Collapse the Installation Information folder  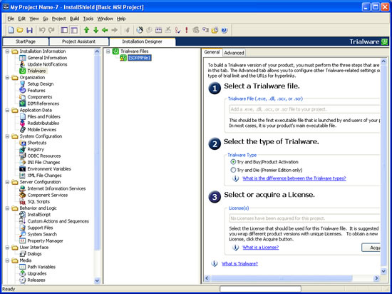tap(7, 51)
